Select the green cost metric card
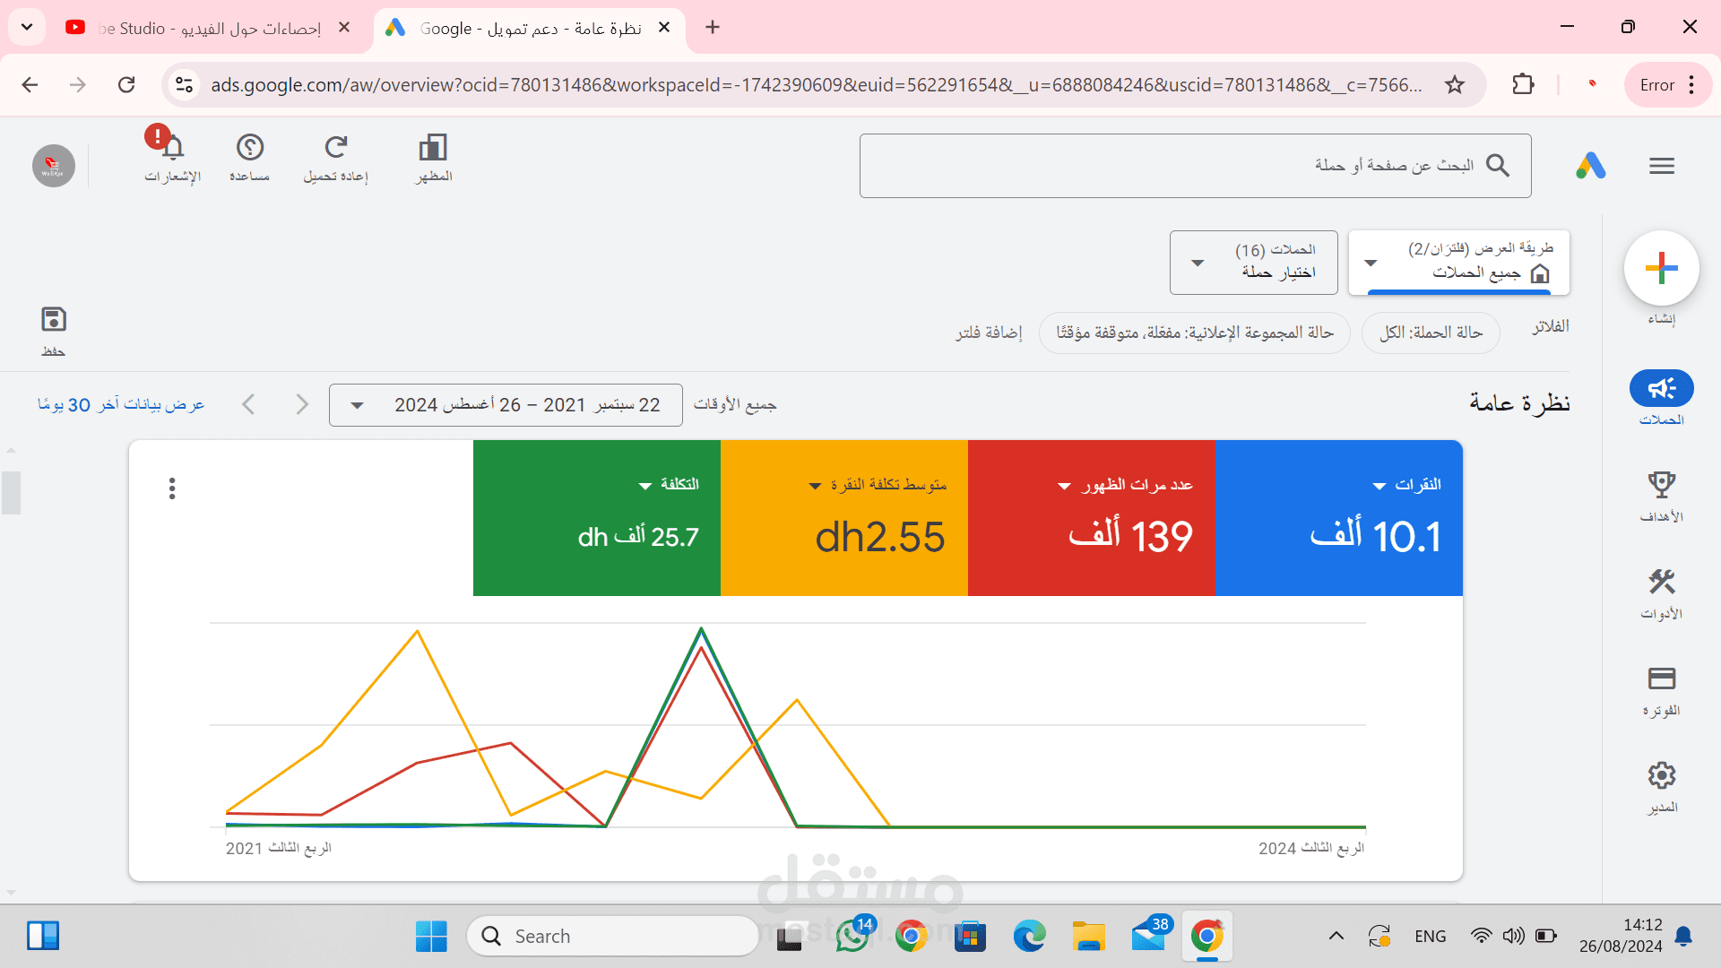 597,518
